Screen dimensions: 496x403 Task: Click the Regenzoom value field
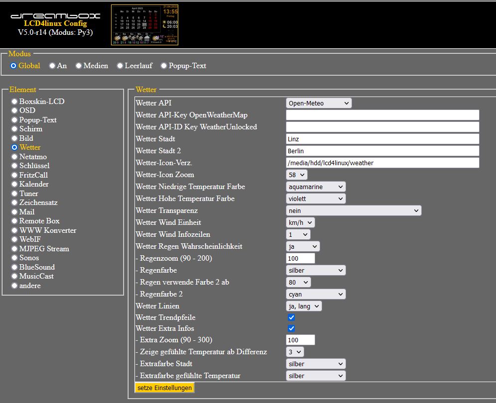pyautogui.click(x=300, y=258)
